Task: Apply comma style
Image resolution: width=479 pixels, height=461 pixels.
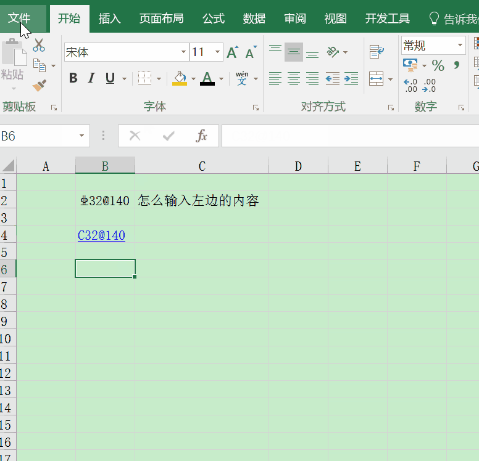Action: pyautogui.click(x=457, y=65)
